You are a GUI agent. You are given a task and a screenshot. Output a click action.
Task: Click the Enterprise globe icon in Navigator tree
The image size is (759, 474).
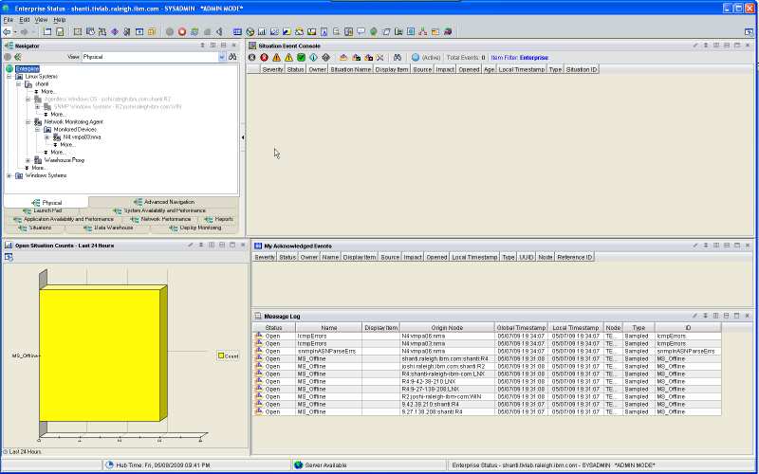coord(9,68)
